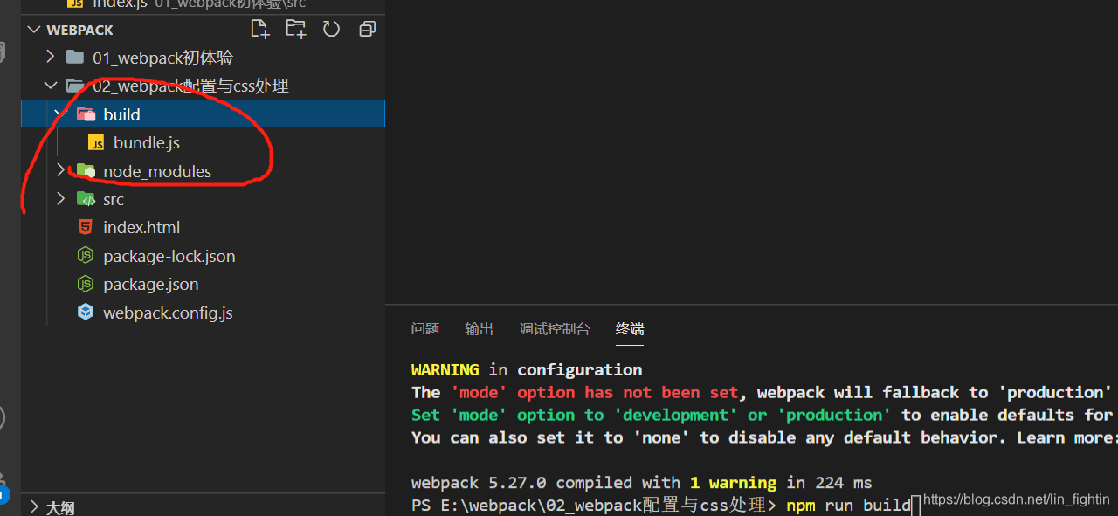The width and height of the screenshot is (1118, 516).
Task: Click the New File icon in explorer header
Action: click(260, 29)
